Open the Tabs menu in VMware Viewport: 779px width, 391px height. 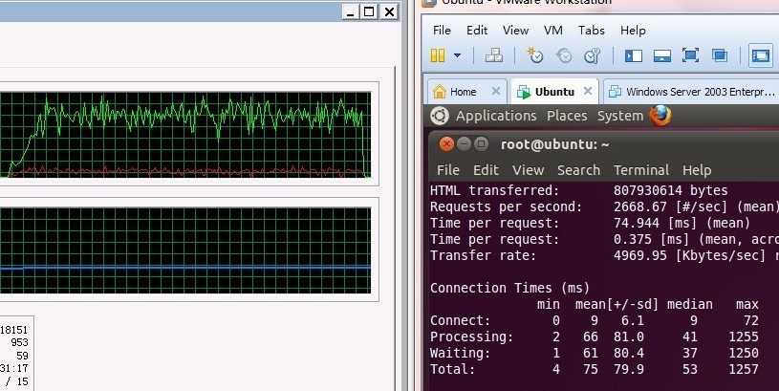coord(592,30)
